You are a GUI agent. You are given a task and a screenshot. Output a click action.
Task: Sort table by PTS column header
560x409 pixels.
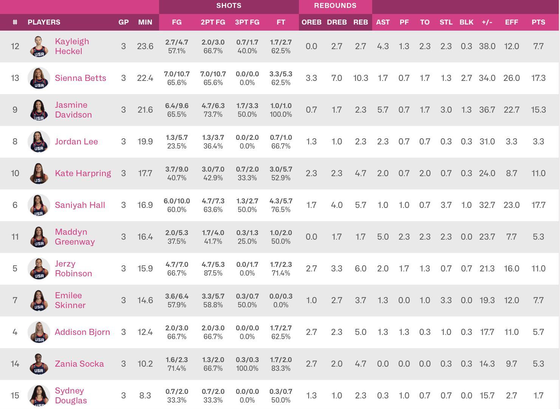tap(538, 22)
